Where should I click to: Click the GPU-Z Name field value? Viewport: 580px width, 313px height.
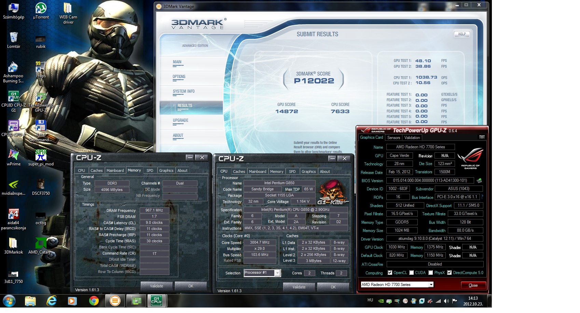[420, 147]
